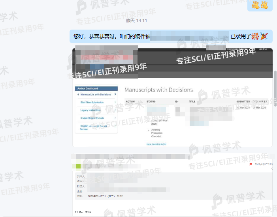The height and width of the screenshot is (217, 277).
Task: Click the congratulation text message bubble
Action: pos(171,36)
